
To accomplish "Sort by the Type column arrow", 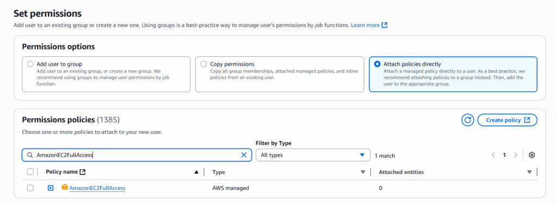I will pyautogui.click(x=363, y=172).
